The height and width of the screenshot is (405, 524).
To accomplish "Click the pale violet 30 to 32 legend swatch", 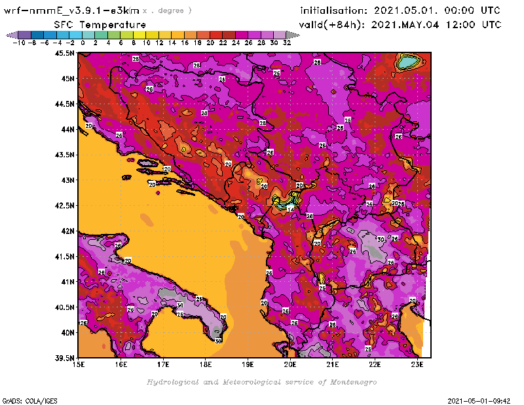I will (280, 35).
